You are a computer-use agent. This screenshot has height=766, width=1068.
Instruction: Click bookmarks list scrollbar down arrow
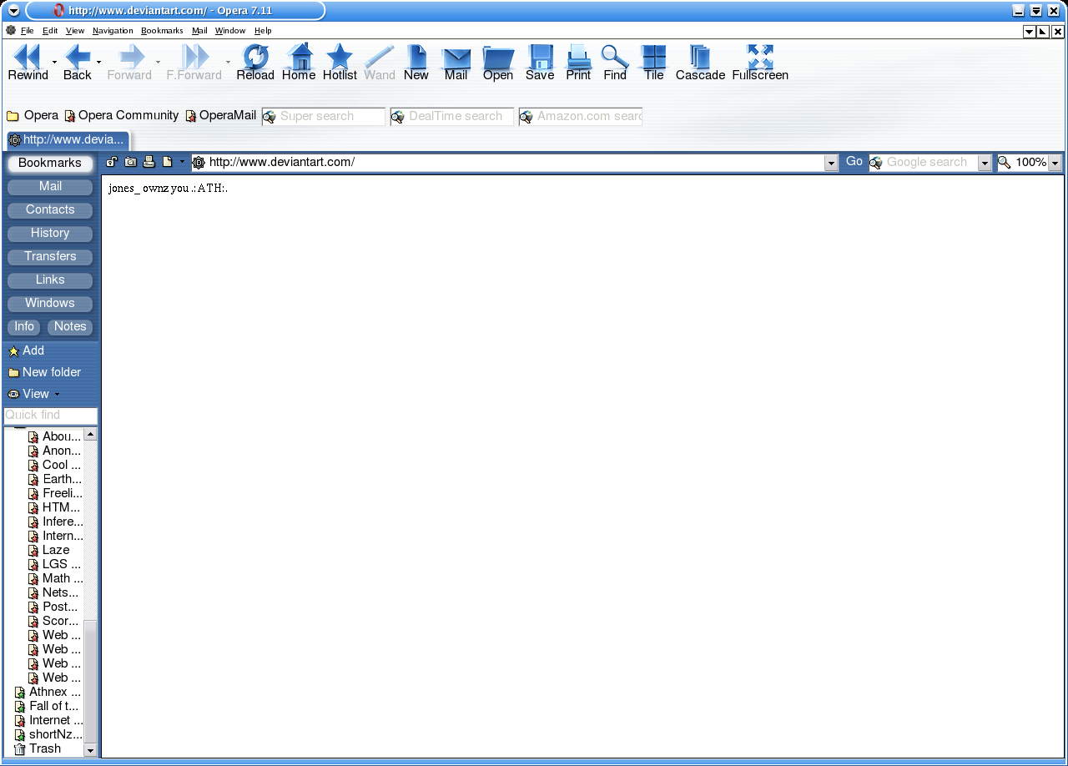(91, 750)
